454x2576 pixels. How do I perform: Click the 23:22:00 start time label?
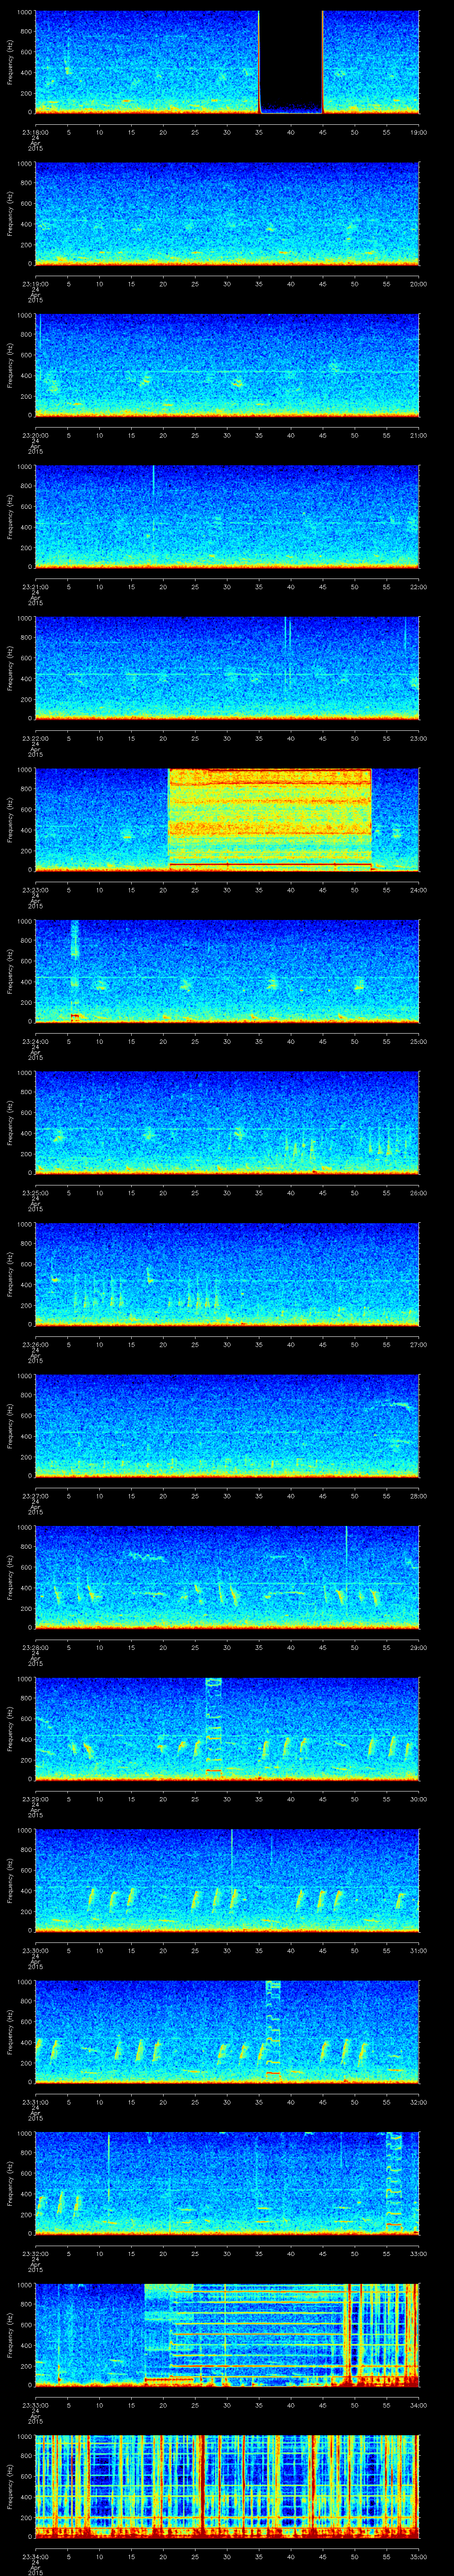pos(35,738)
